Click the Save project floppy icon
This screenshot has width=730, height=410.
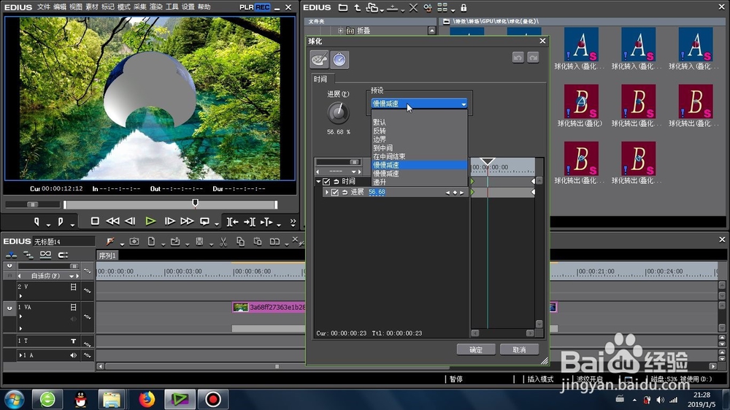199,241
